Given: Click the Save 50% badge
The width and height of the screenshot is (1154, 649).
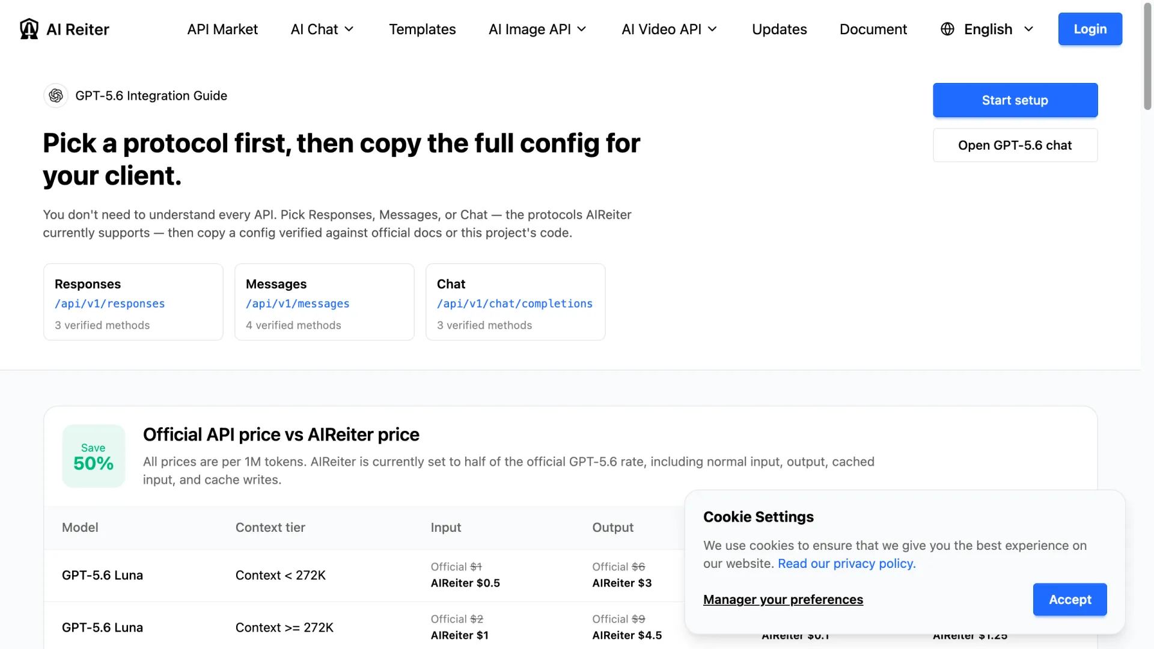Looking at the screenshot, I should pos(93,456).
